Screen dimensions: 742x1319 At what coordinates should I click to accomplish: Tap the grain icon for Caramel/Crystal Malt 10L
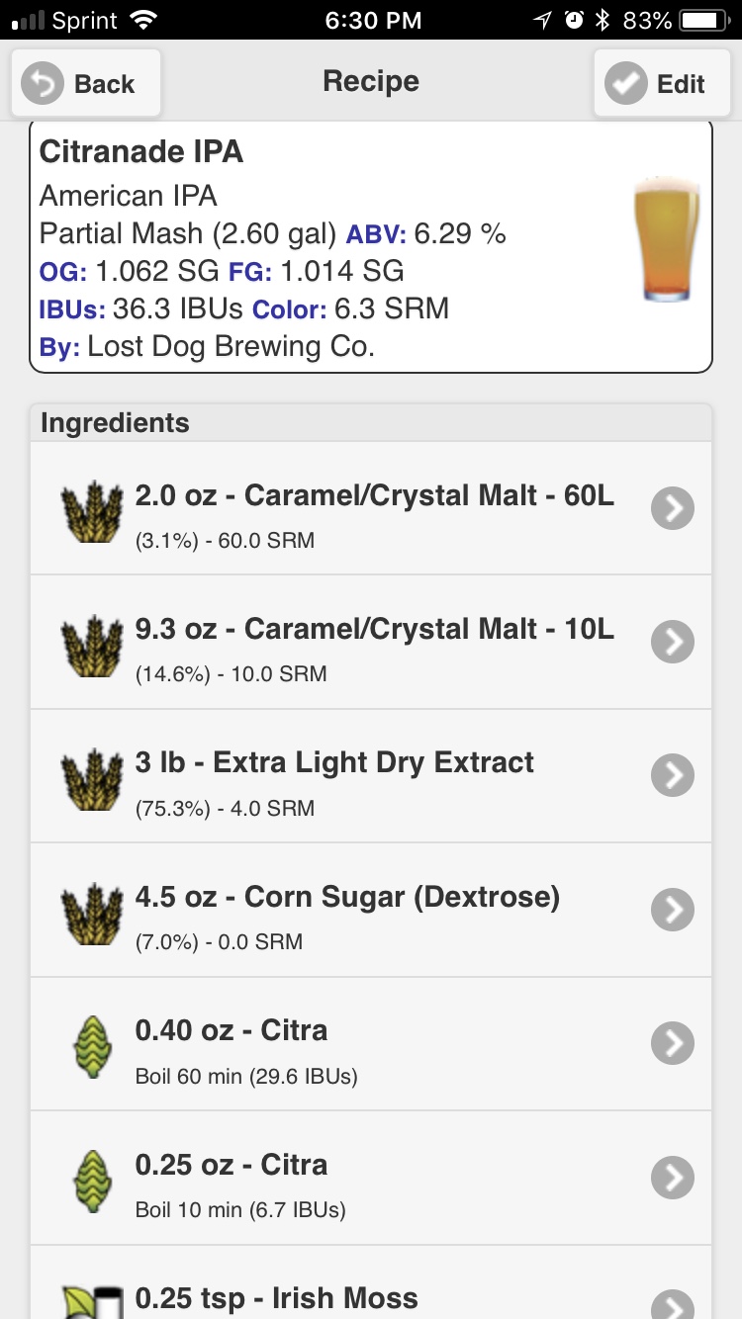click(84, 644)
